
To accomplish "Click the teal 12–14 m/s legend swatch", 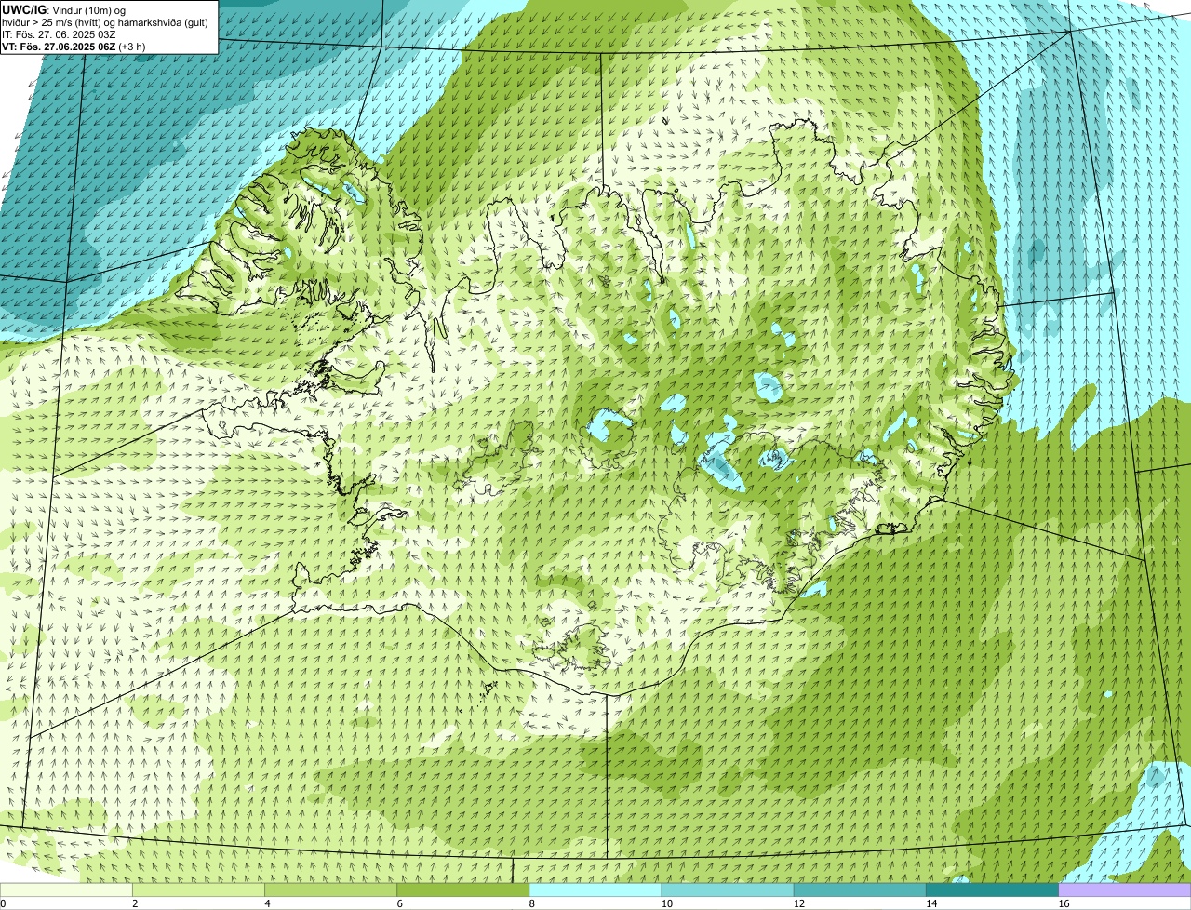I will coord(860,890).
